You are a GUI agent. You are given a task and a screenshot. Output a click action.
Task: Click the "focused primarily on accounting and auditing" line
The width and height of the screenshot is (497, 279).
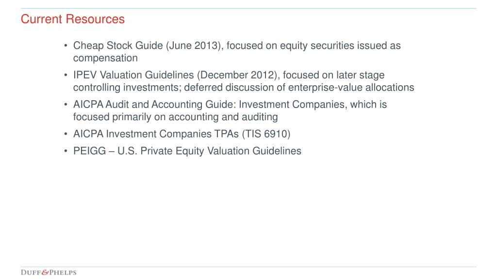(176, 117)
